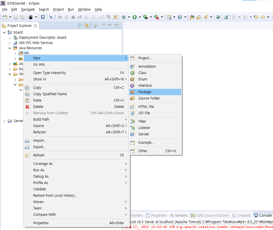
Task: Select Import... from the context menu
Action: click(76, 141)
